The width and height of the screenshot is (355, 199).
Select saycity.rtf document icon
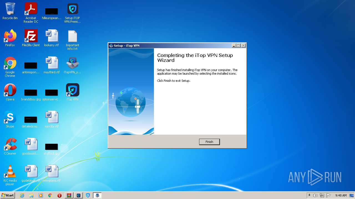pyautogui.click(x=52, y=119)
